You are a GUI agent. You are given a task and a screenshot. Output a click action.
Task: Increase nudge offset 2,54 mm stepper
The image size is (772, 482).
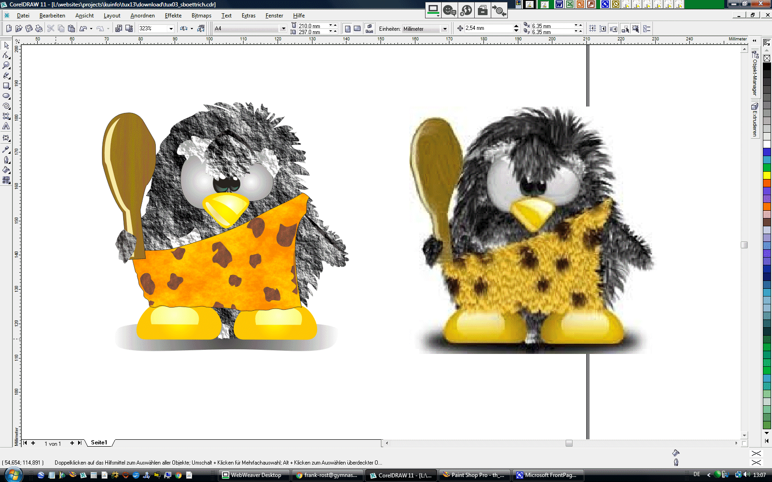[516, 26]
